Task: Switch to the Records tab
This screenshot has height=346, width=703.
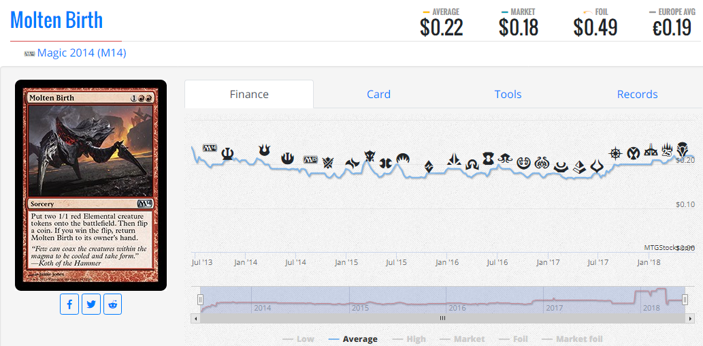Action: pos(637,94)
